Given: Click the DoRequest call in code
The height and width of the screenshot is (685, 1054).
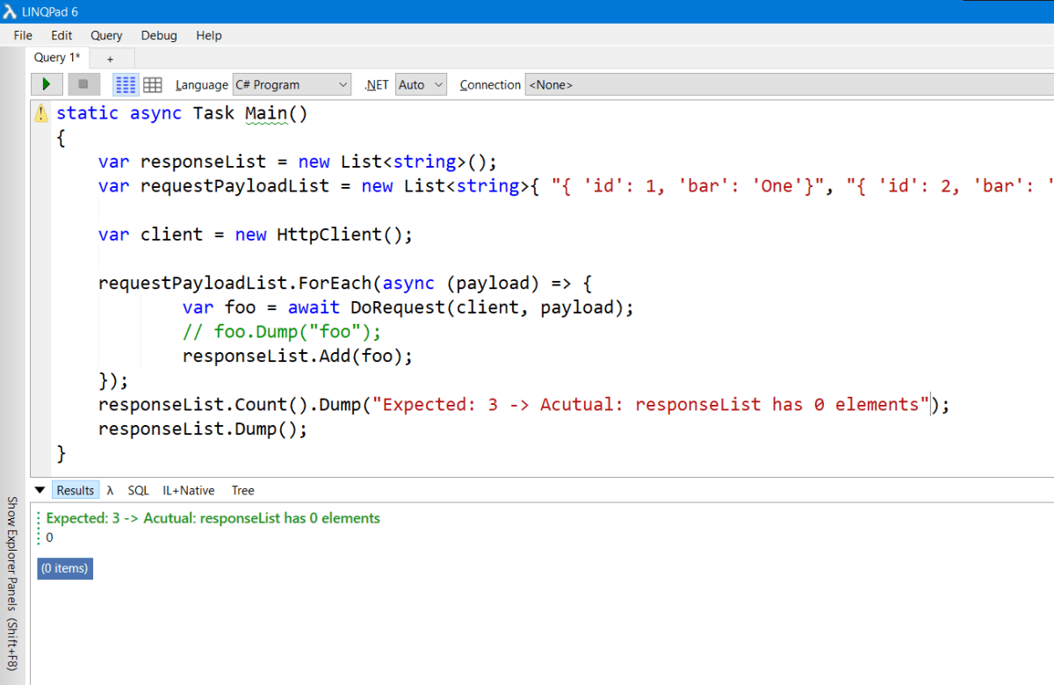Looking at the screenshot, I should (492, 307).
